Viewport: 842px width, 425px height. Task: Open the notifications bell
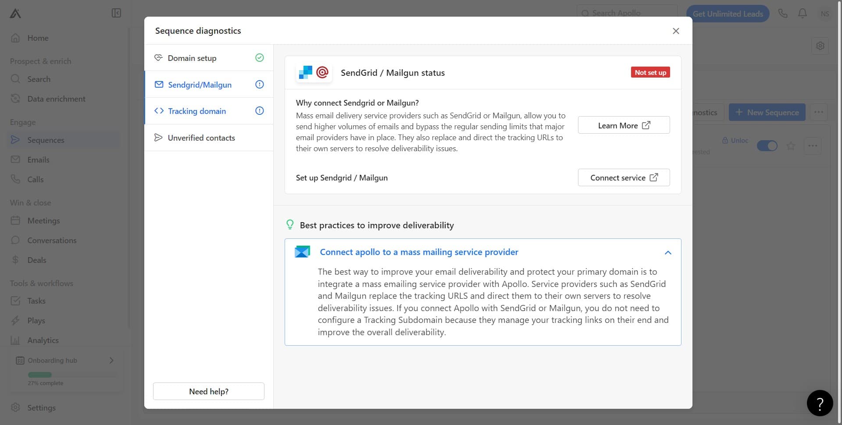click(x=803, y=14)
